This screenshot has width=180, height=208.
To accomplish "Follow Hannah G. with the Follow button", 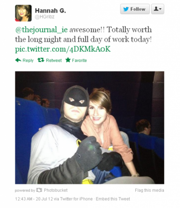I will pyautogui.click(x=135, y=9).
